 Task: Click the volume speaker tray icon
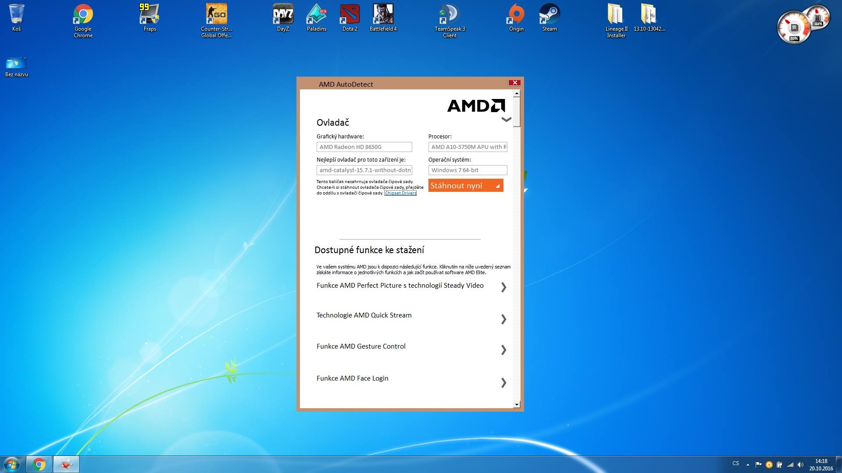(x=801, y=464)
